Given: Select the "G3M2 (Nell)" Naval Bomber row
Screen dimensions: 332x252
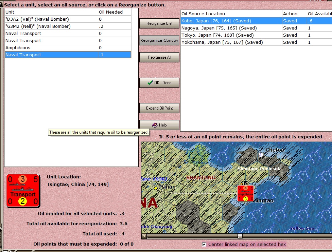Looking at the screenshot, I should 68,26.
